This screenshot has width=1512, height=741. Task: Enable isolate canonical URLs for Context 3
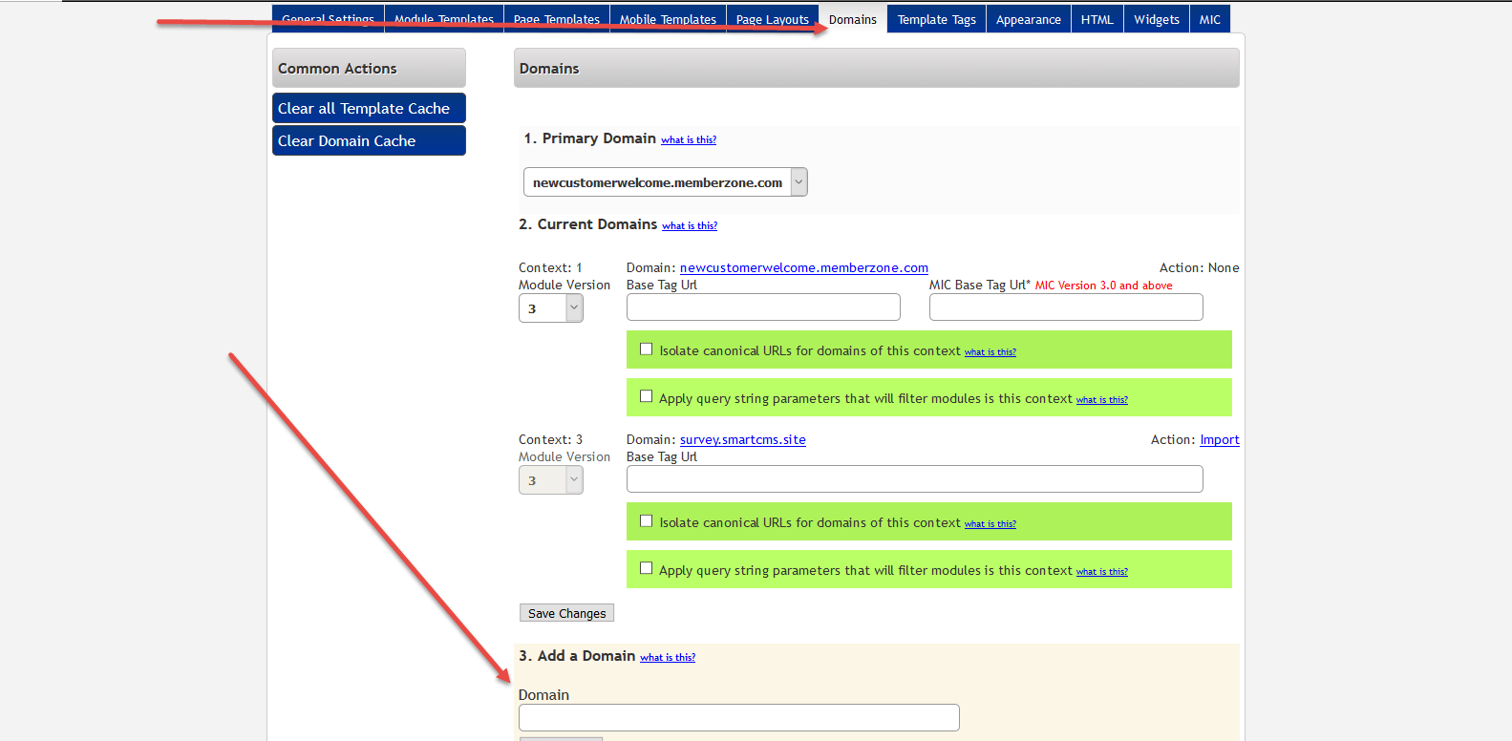(647, 521)
